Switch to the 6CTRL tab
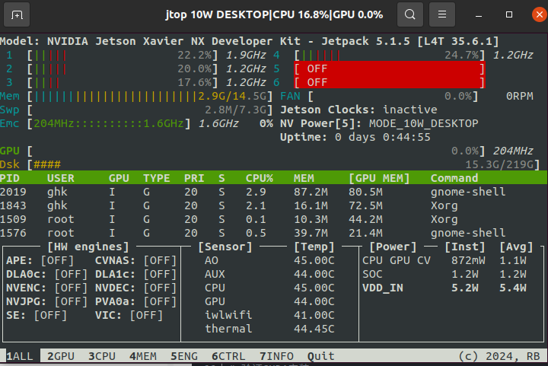 [x=228, y=356]
